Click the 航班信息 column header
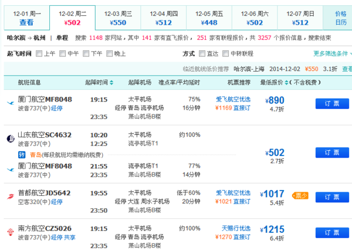The width and height of the screenshot is (352, 251). coord(29,83)
